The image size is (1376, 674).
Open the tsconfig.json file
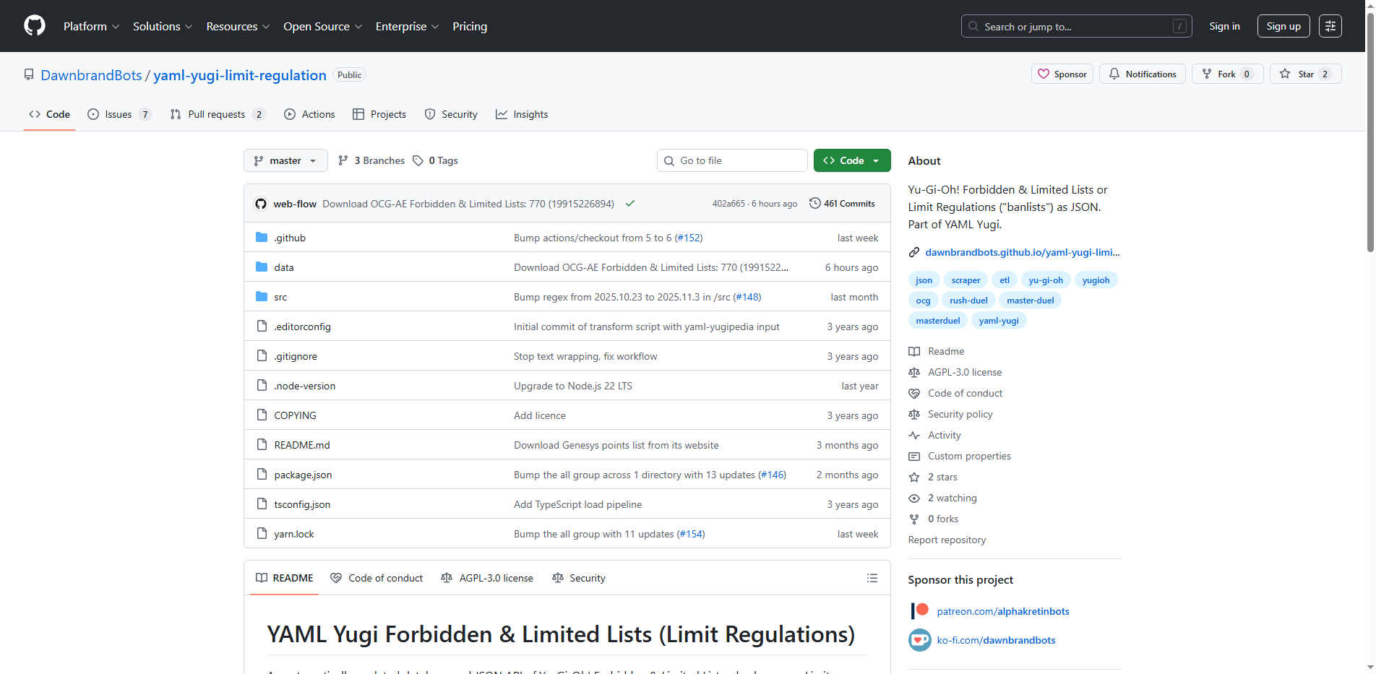tap(302, 504)
